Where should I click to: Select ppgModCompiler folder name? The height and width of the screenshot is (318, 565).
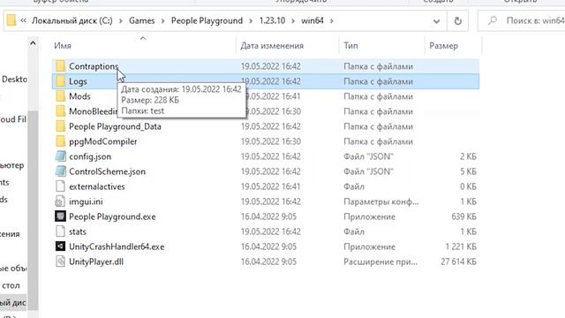(x=103, y=141)
